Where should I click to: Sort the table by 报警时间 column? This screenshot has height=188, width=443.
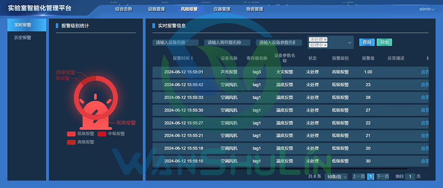click(192, 59)
